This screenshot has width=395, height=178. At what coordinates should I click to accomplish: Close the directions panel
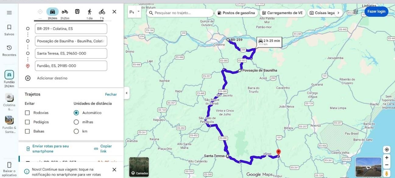click(114, 12)
